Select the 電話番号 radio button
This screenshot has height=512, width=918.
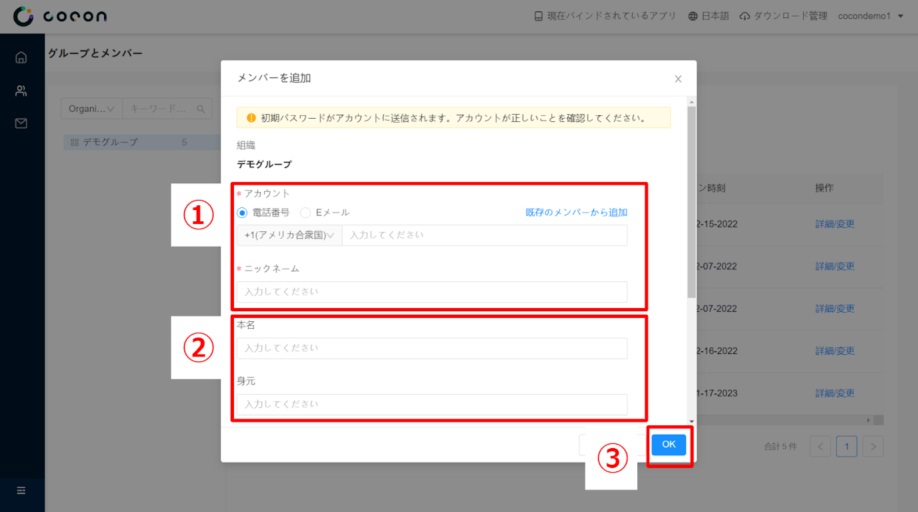coord(242,213)
